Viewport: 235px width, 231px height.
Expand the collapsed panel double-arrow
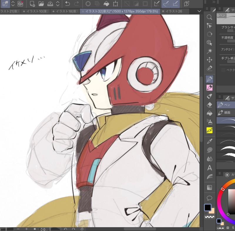[214, 2]
